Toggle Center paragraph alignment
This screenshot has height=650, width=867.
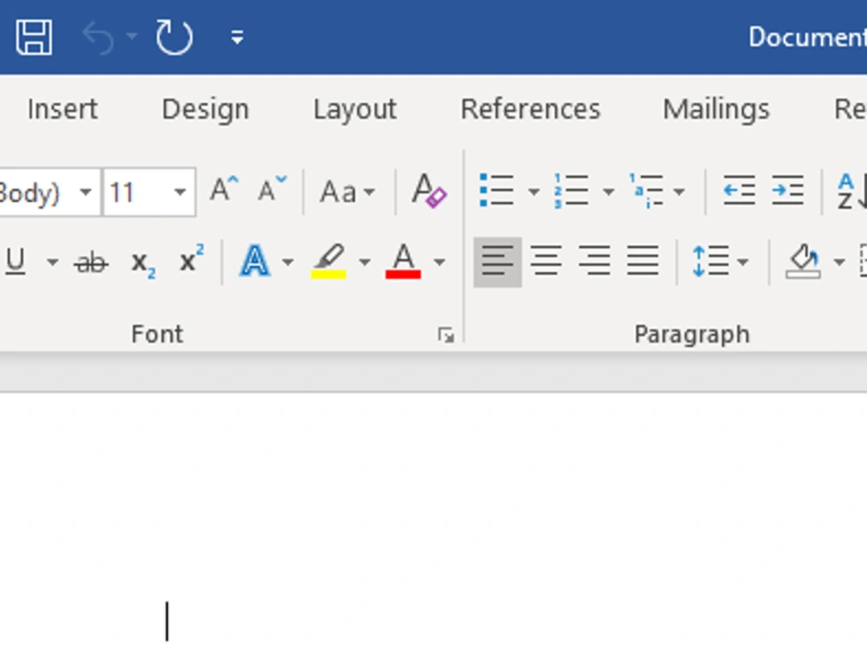pos(545,260)
